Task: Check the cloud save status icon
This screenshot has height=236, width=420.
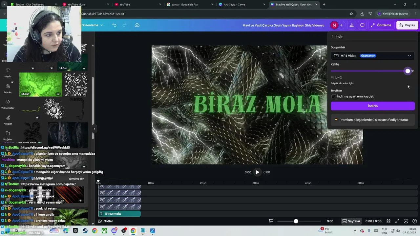Action: point(137,25)
